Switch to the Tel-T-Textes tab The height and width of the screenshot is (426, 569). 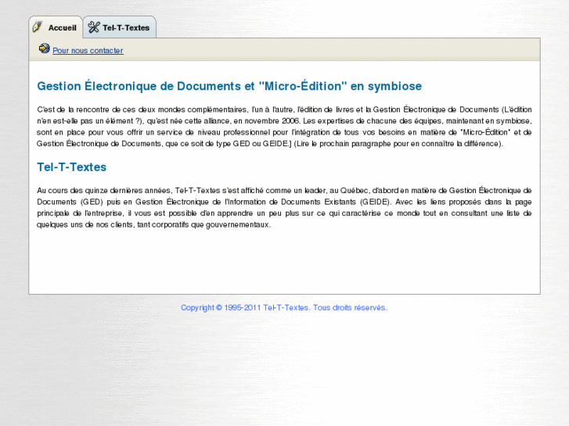120,27
